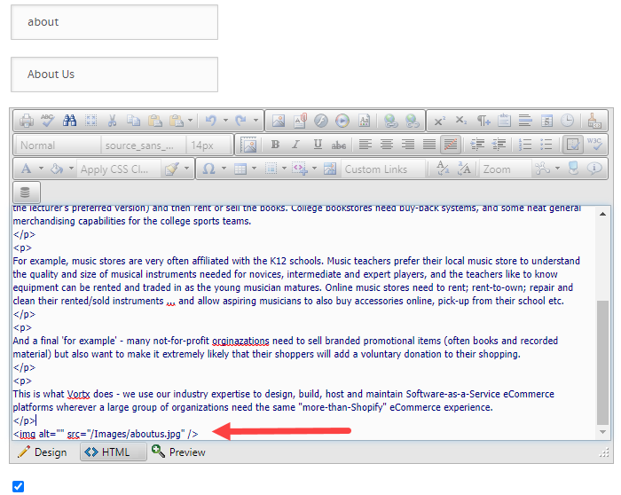Insert a group box
Image resolution: width=621 pixels, height=495 pixels.
point(504,121)
